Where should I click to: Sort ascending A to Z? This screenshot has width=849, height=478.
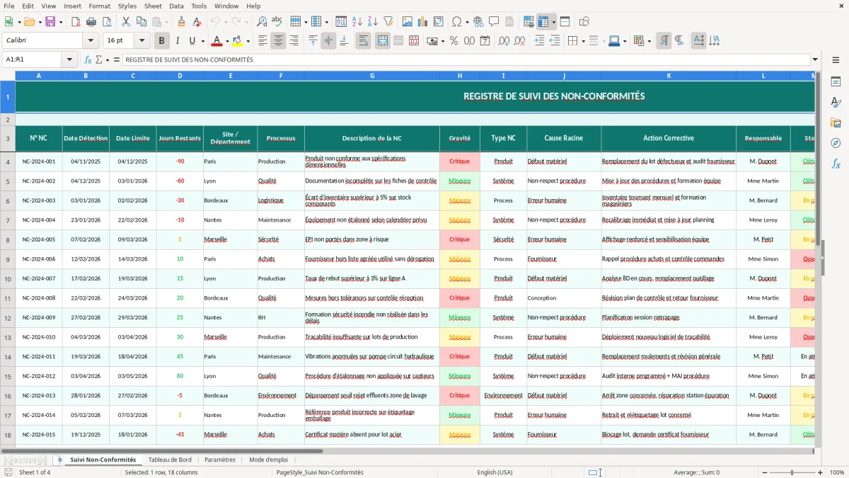click(x=357, y=22)
